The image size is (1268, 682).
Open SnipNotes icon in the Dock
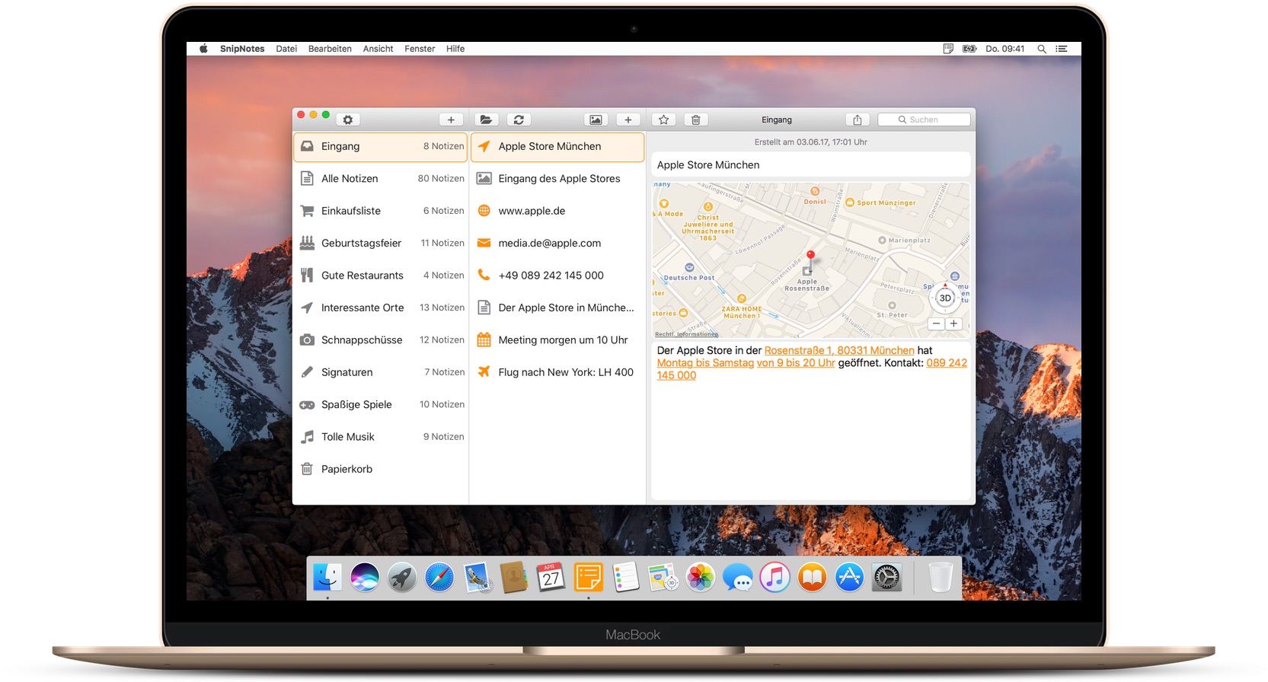589,578
